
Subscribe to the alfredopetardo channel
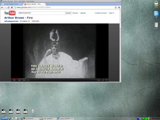35,21
